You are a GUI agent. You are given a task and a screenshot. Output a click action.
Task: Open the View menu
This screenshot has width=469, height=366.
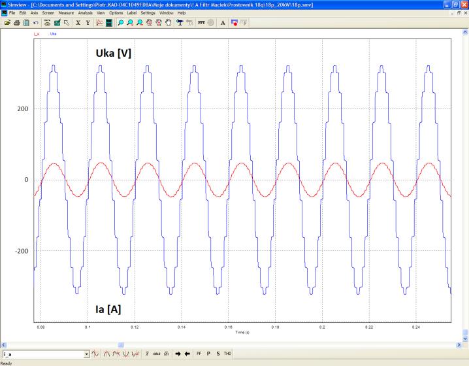pos(101,13)
